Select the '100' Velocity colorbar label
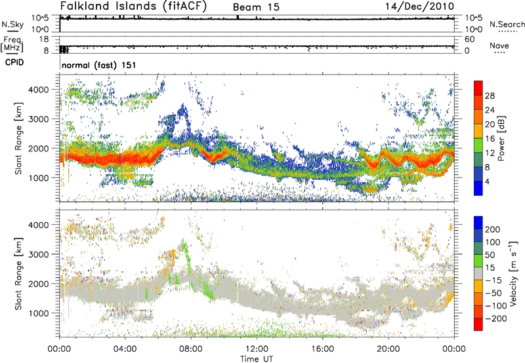The height and width of the screenshot is (363, 525). tap(493, 242)
